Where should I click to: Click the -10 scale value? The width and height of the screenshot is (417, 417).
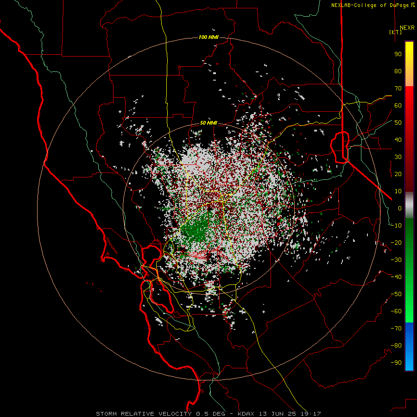396,226
